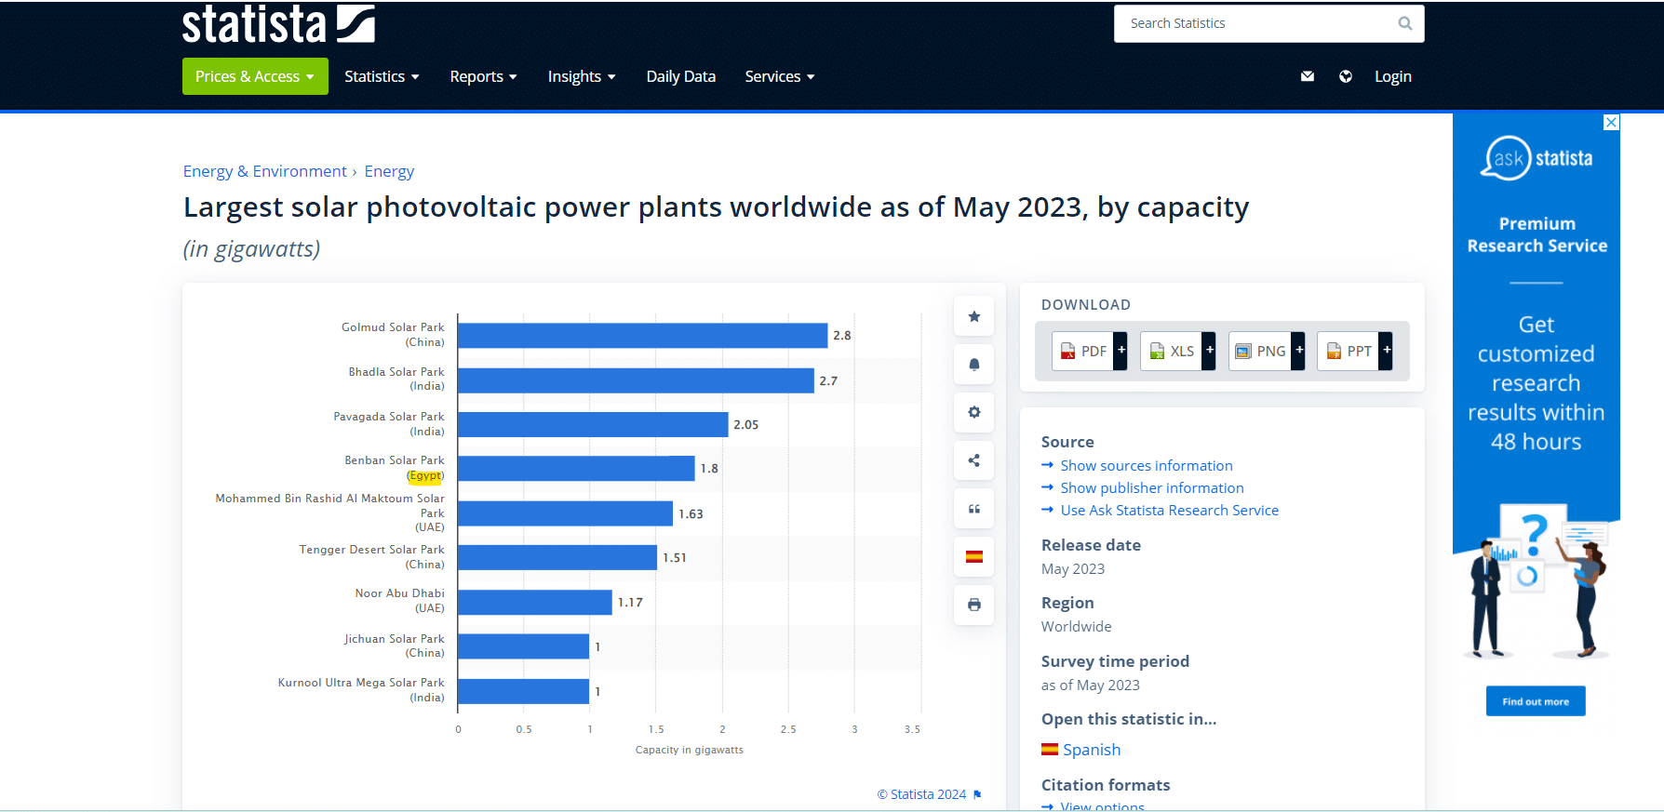Open the Statistics dropdown menu

click(382, 76)
